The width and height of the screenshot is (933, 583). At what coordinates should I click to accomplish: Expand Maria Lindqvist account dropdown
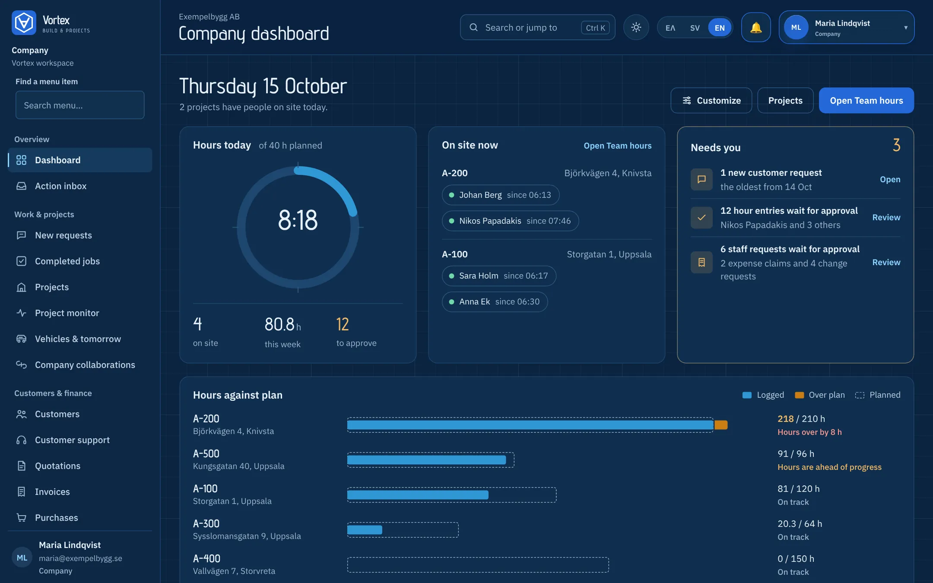pos(847,27)
